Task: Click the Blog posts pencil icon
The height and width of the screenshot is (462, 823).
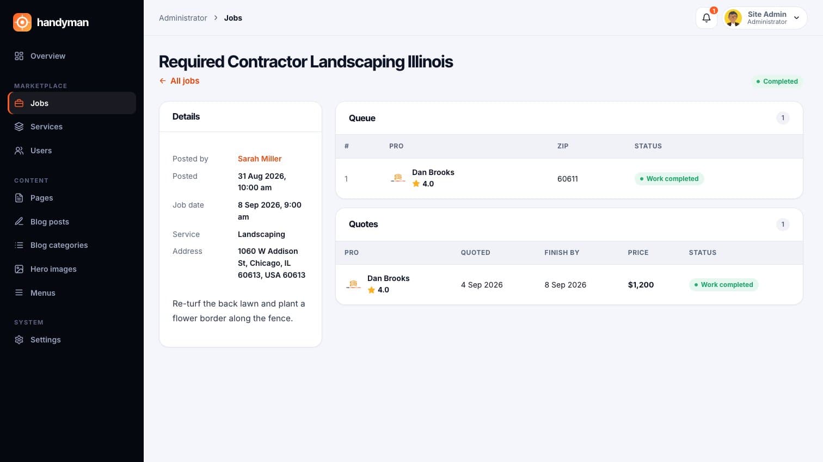Action: point(19,222)
